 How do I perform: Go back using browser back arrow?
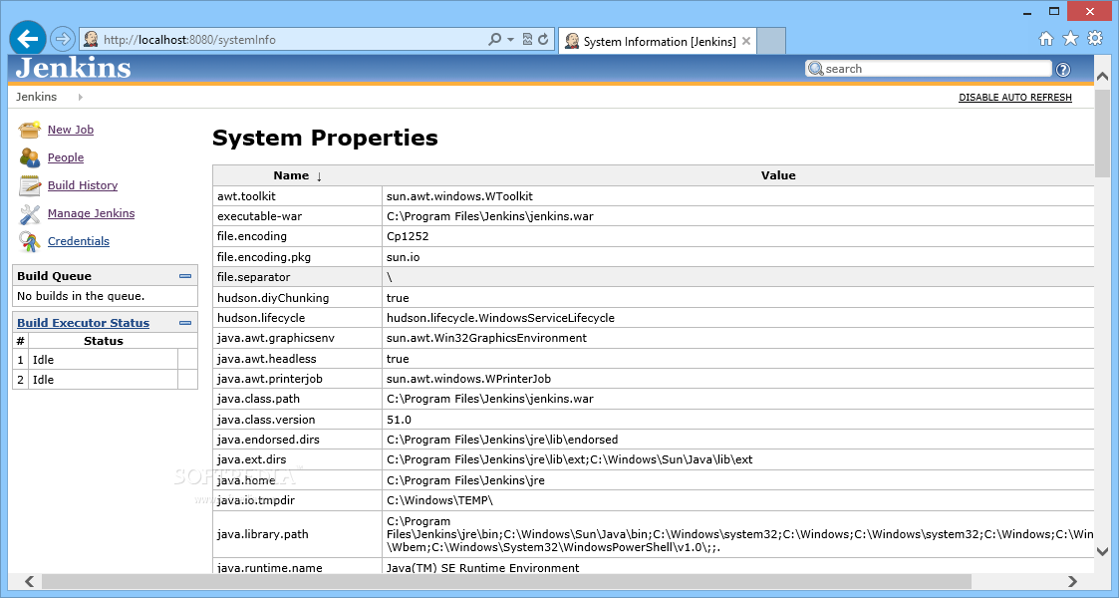[x=28, y=39]
